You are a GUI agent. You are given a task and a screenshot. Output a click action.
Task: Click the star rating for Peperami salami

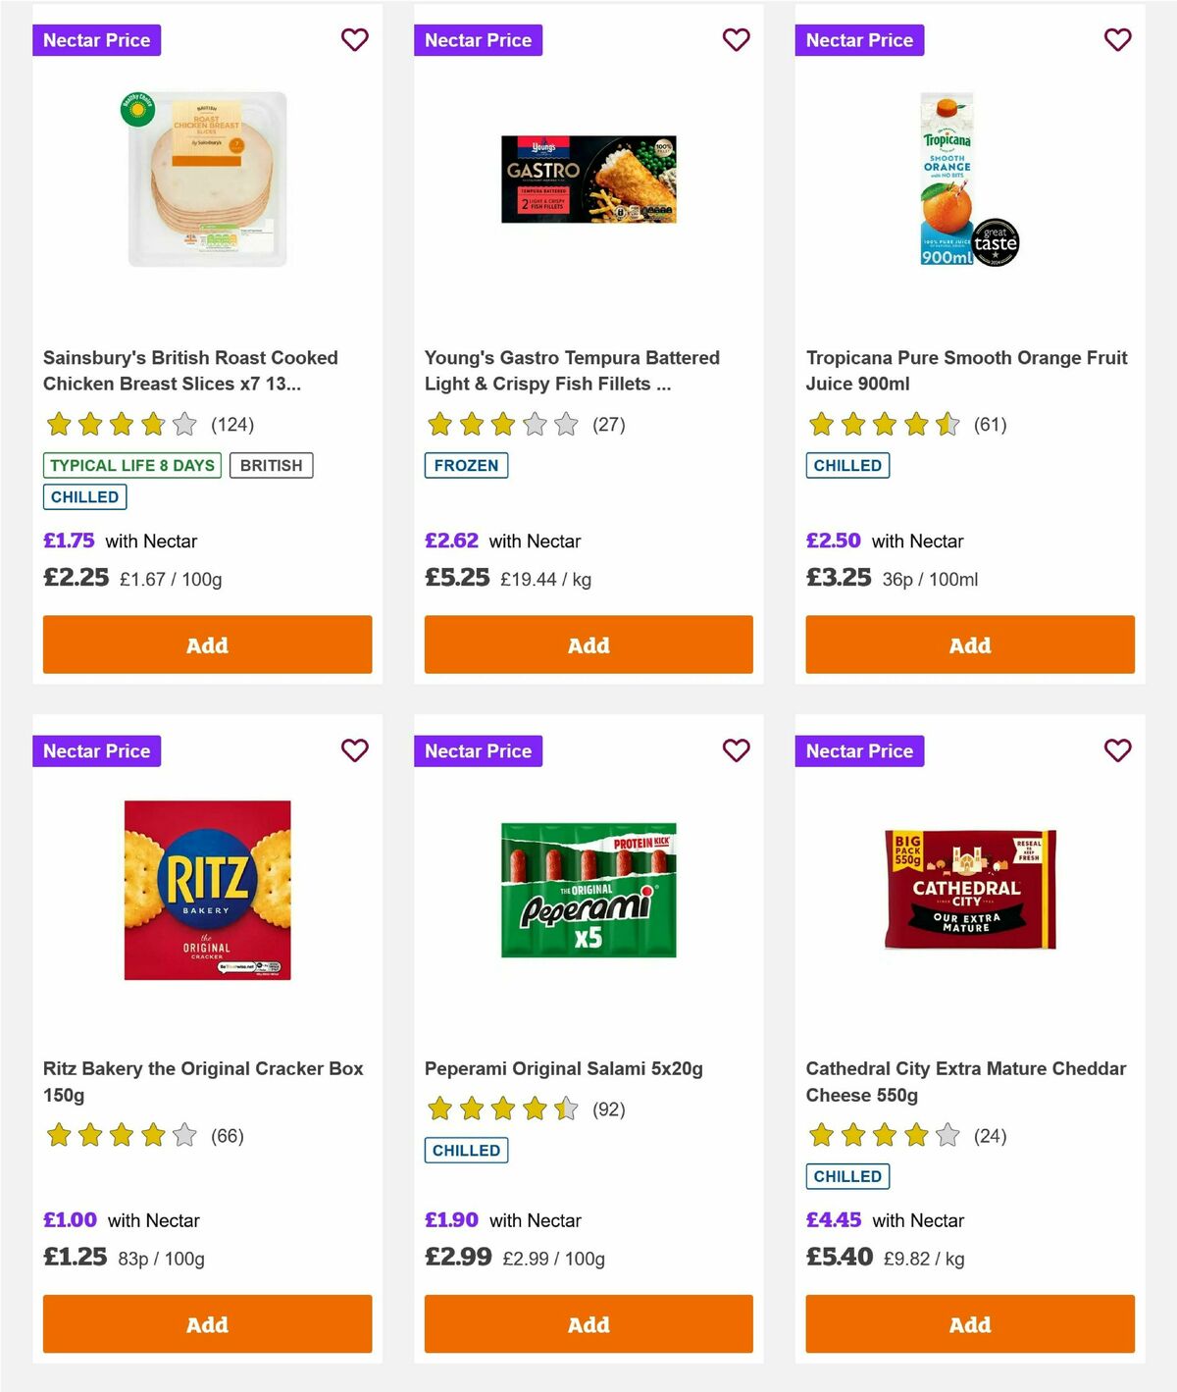pos(500,1108)
